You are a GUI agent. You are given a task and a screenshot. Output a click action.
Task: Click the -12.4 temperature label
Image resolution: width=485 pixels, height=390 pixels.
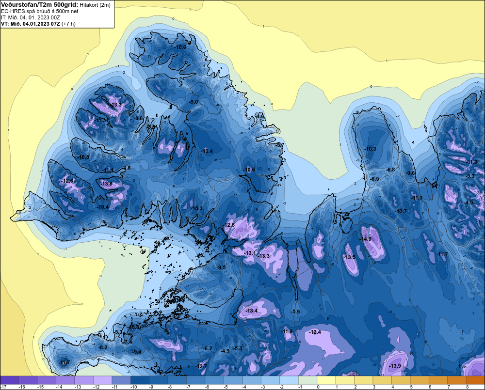pos(315,332)
